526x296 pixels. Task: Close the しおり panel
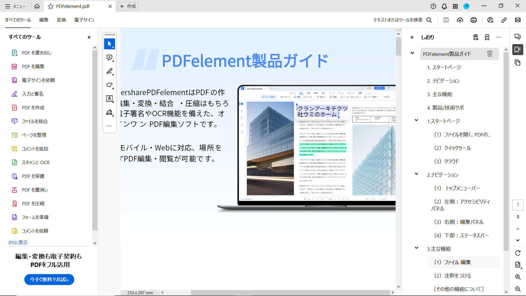(412, 37)
